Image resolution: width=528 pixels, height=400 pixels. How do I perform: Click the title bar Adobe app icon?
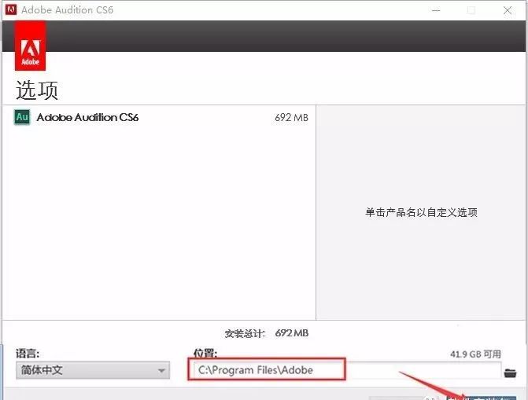click(11, 9)
